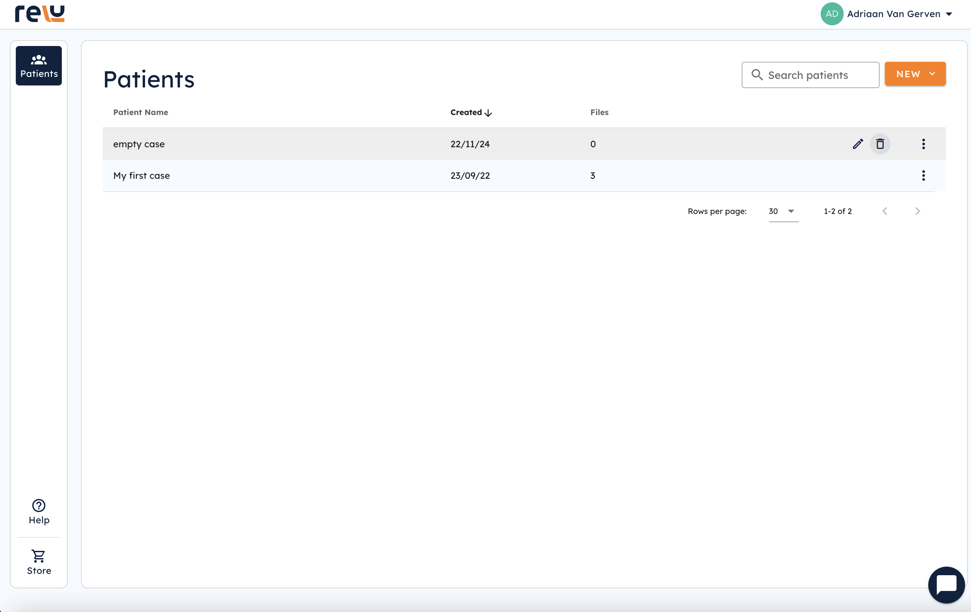Viewport: 971px width, 612px height.
Task: Open three-dot menu for empty case row
Action: 923,144
